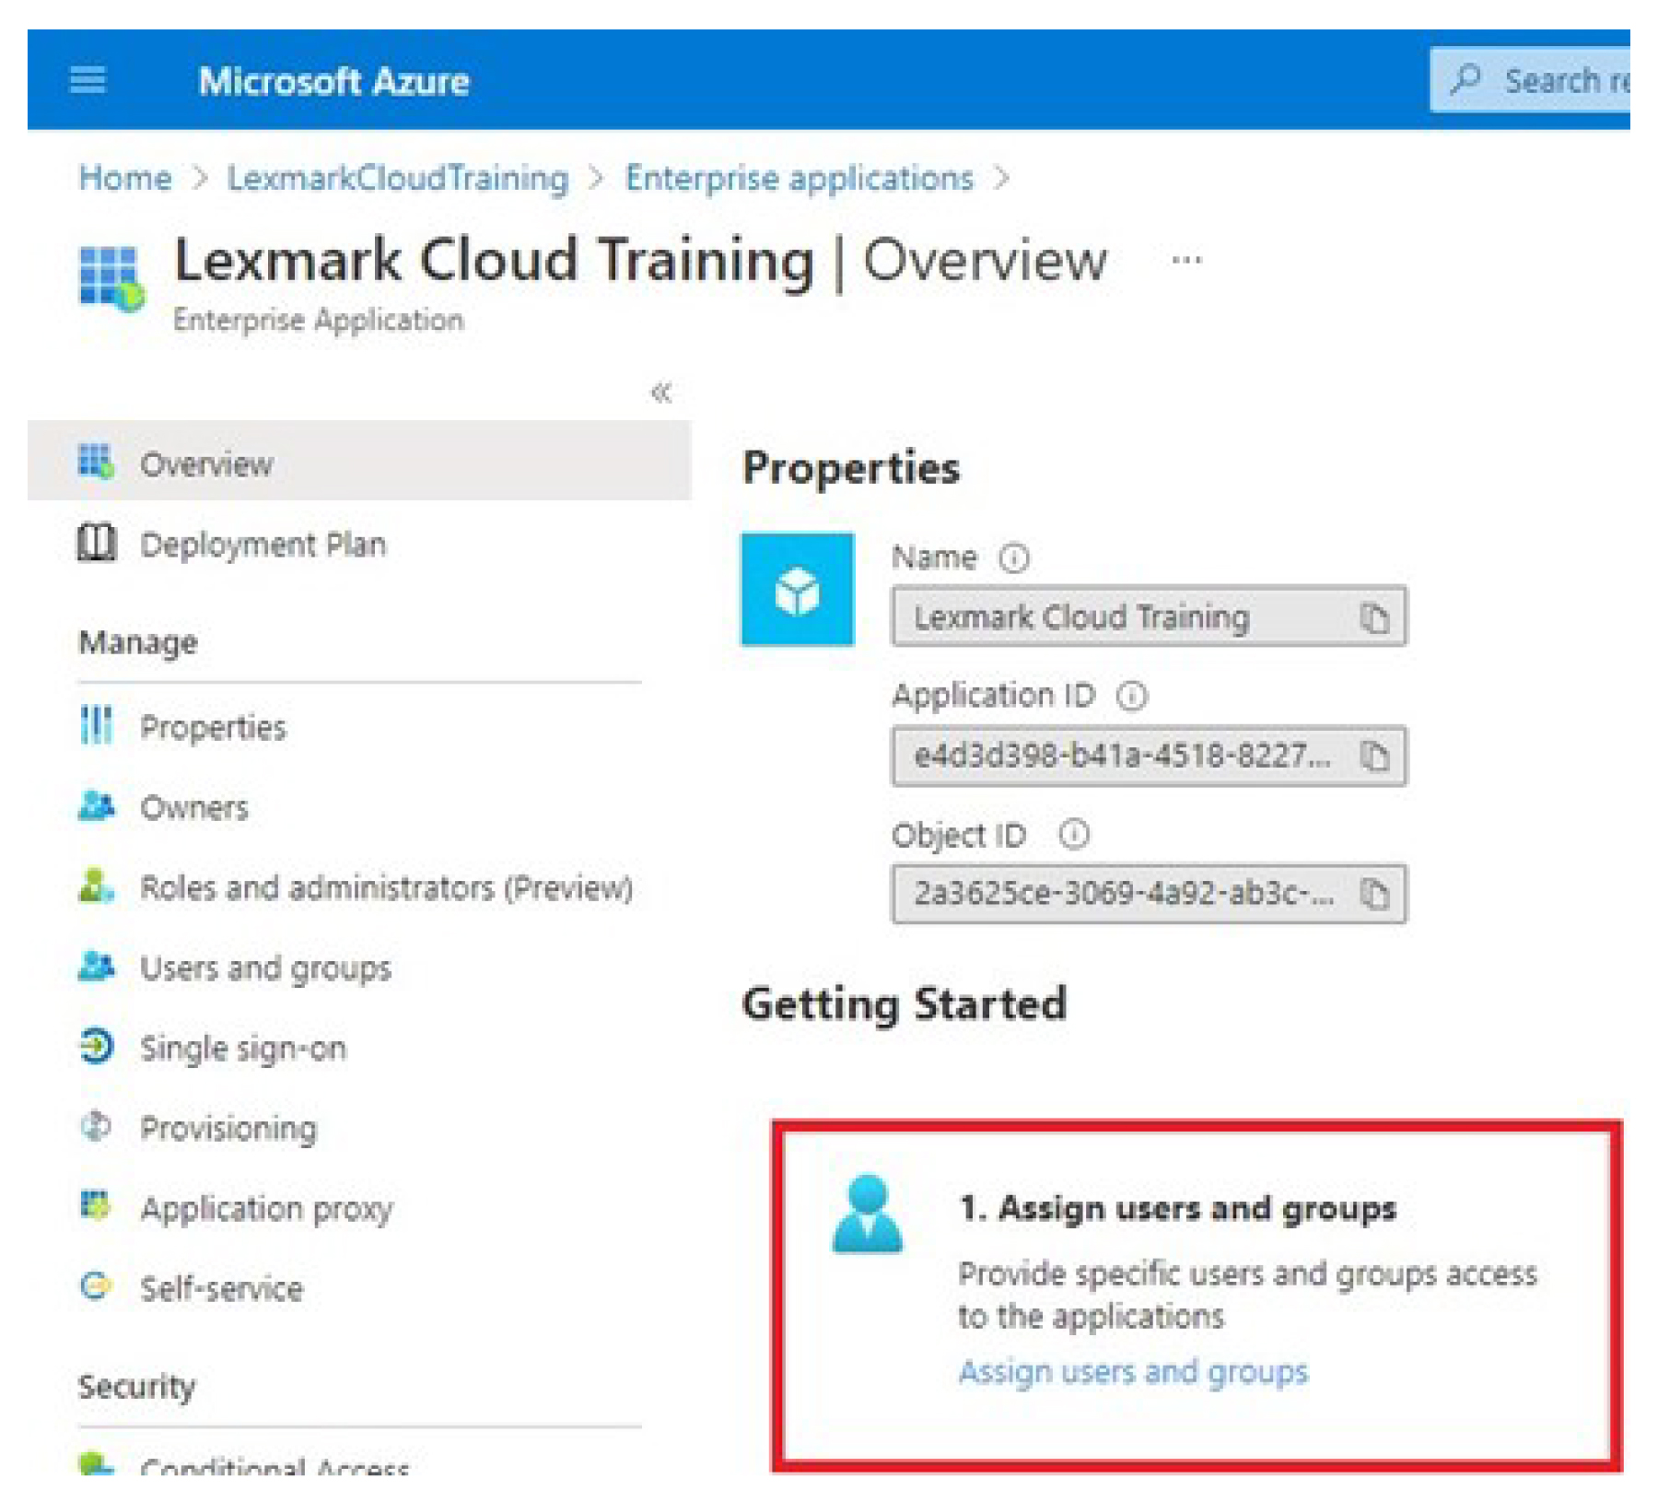Select Overview in the sidebar
This screenshot has width=1658, height=1502.
click(204, 464)
